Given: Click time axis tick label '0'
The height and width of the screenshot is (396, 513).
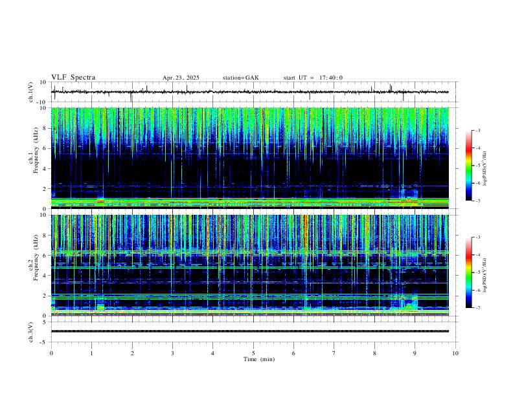Looking at the screenshot, I should tap(51, 353).
